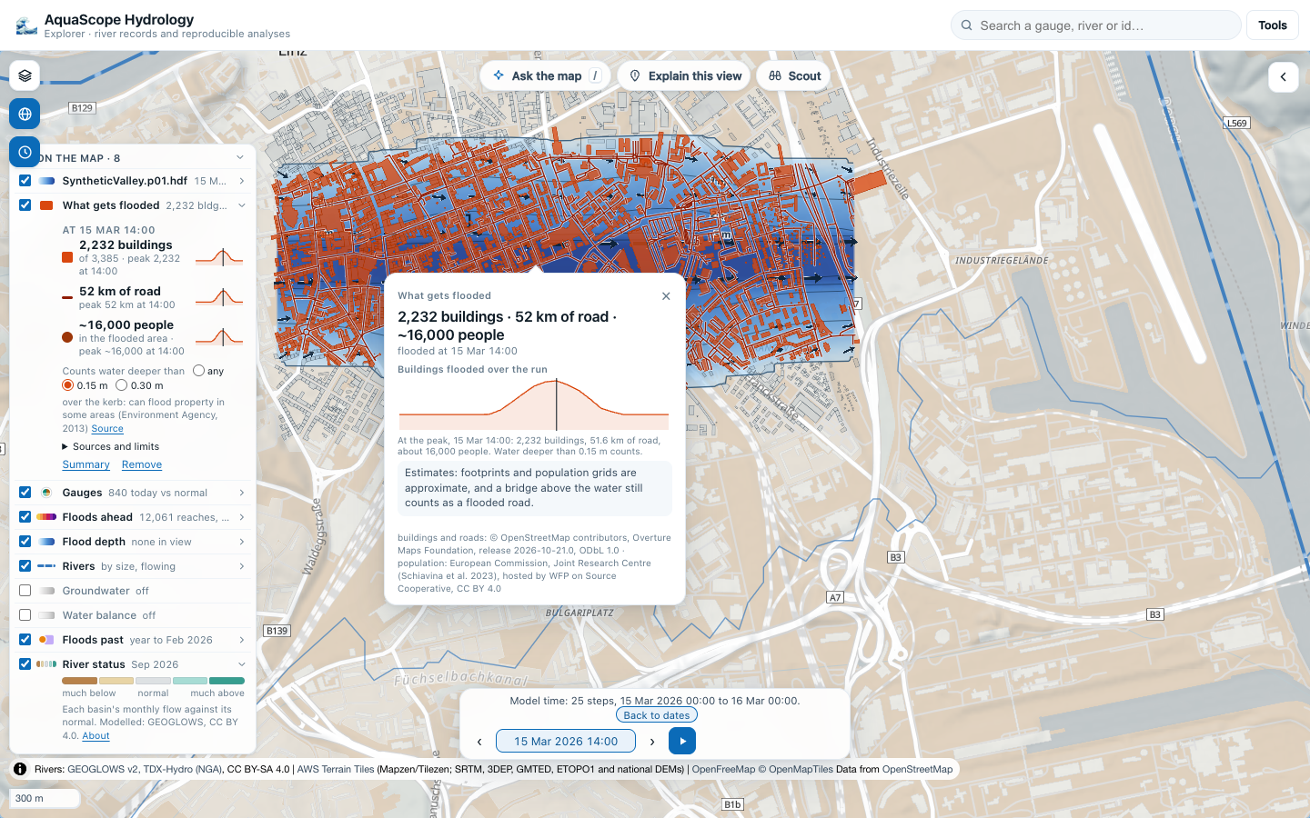The image size is (1310, 818).
Task: Collapse the On the map panel
Action: [240, 158]
